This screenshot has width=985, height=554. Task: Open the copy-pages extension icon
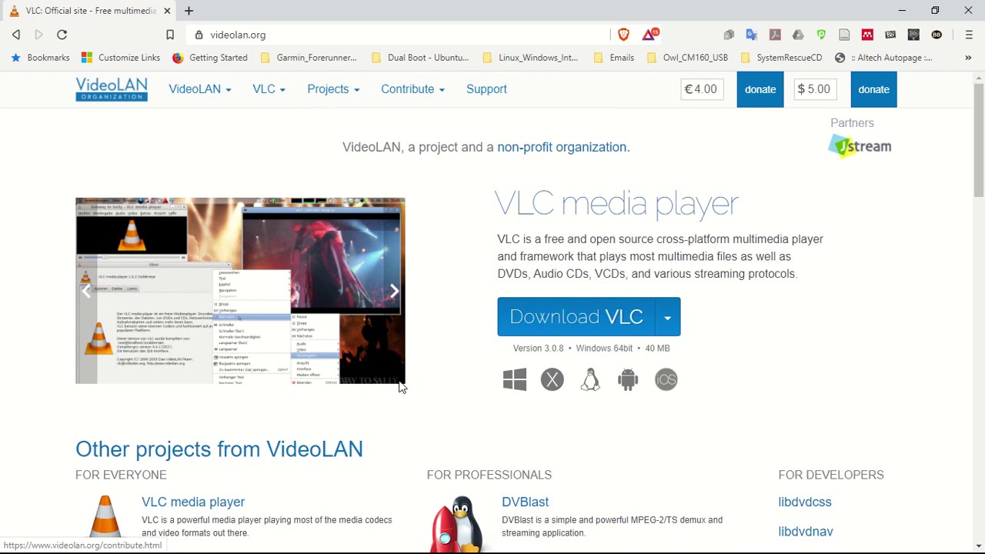pos(729,35)
